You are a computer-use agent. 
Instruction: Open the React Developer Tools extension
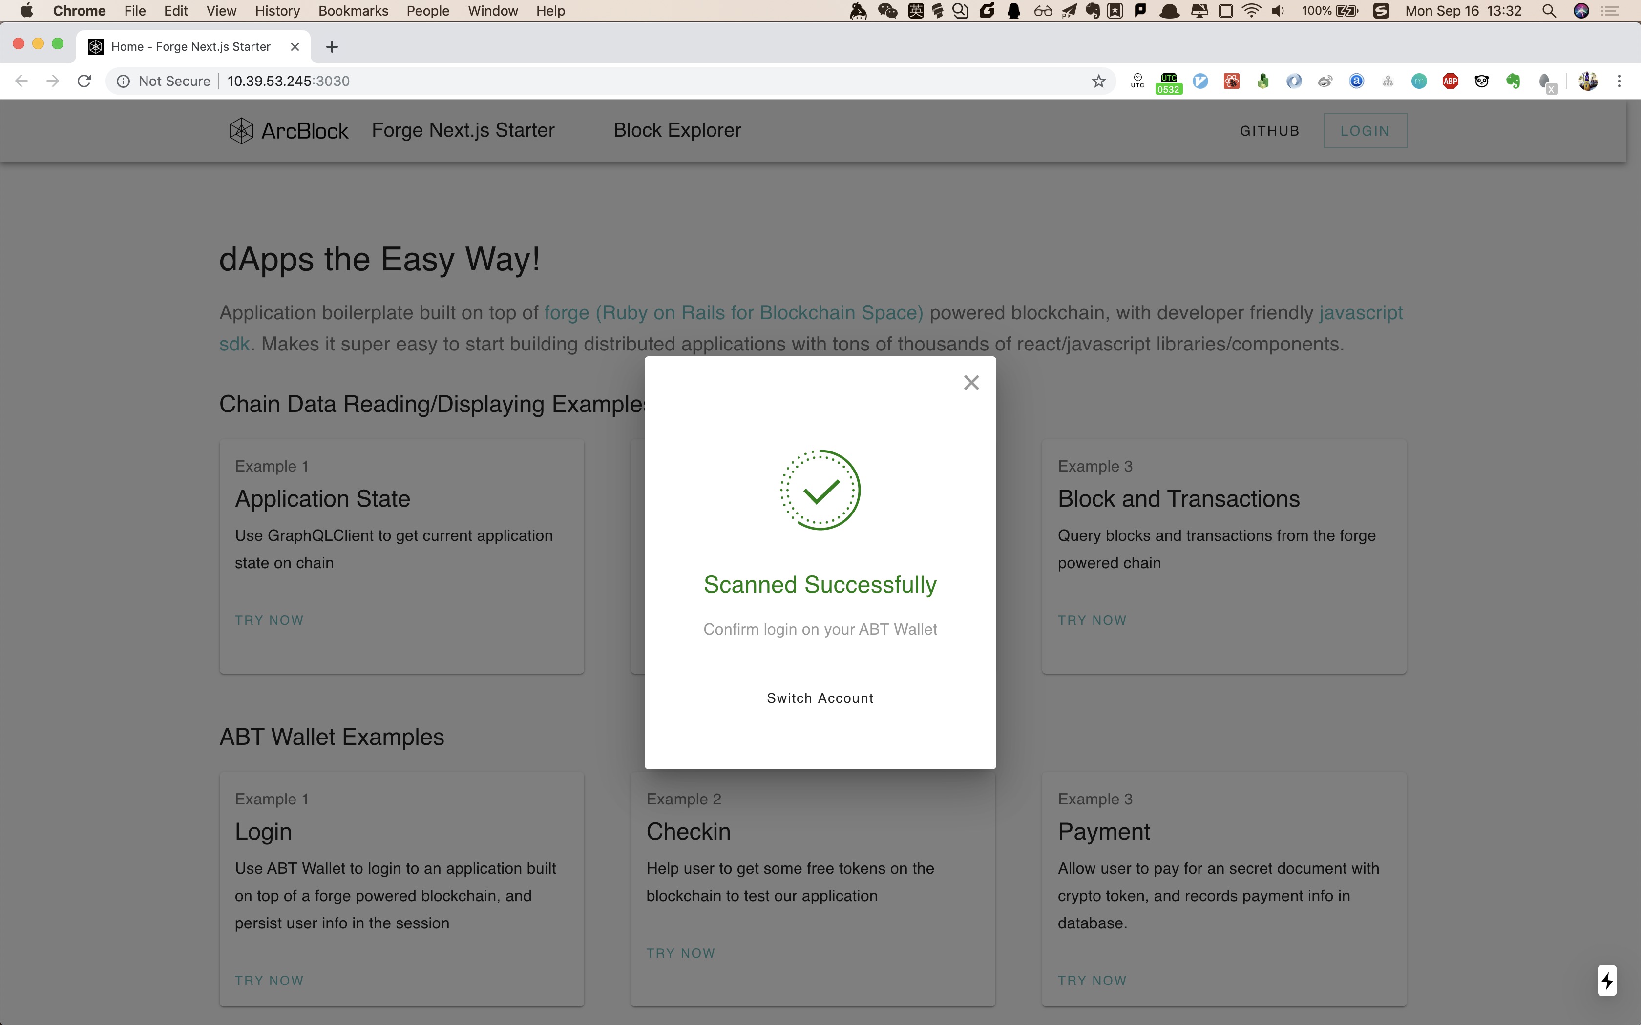coord(1231,82)
